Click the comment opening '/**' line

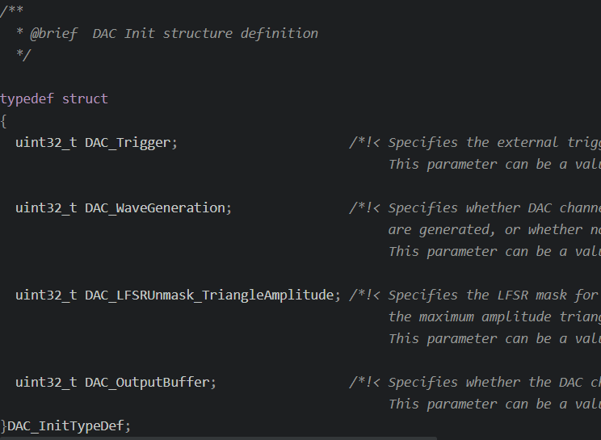pos(11,10)
